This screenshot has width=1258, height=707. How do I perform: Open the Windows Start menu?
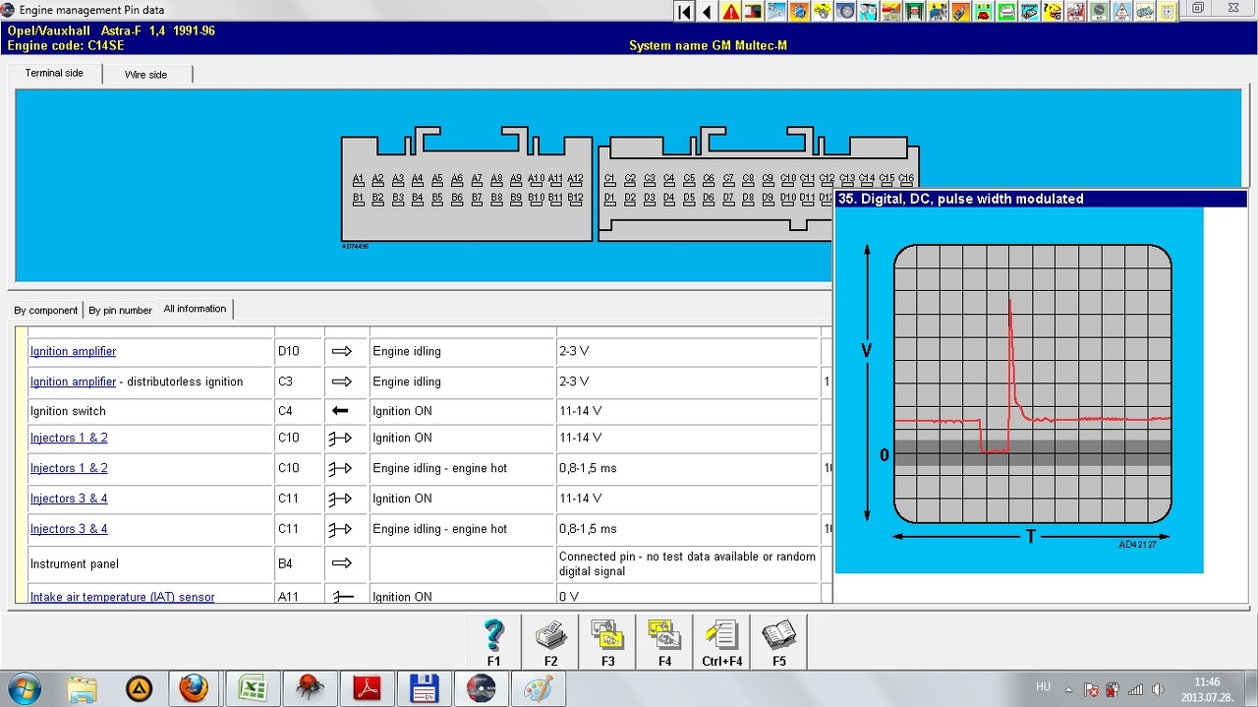24,688
